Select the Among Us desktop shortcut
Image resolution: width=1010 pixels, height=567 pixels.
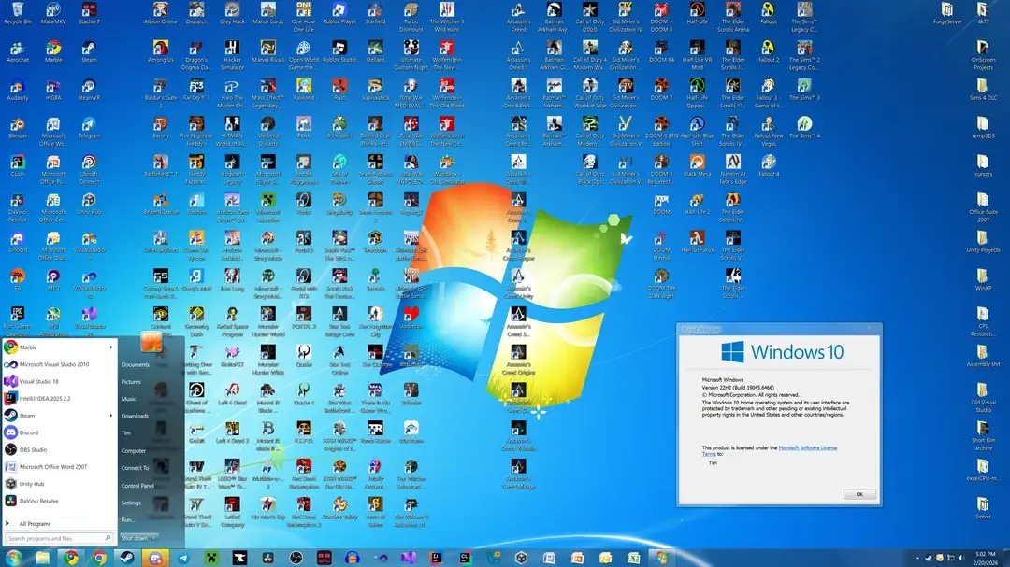click(x=161, y=50)
